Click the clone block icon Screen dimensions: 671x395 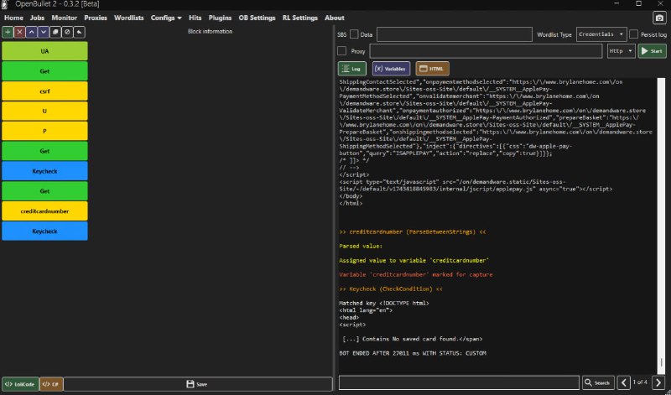(55, 32)
